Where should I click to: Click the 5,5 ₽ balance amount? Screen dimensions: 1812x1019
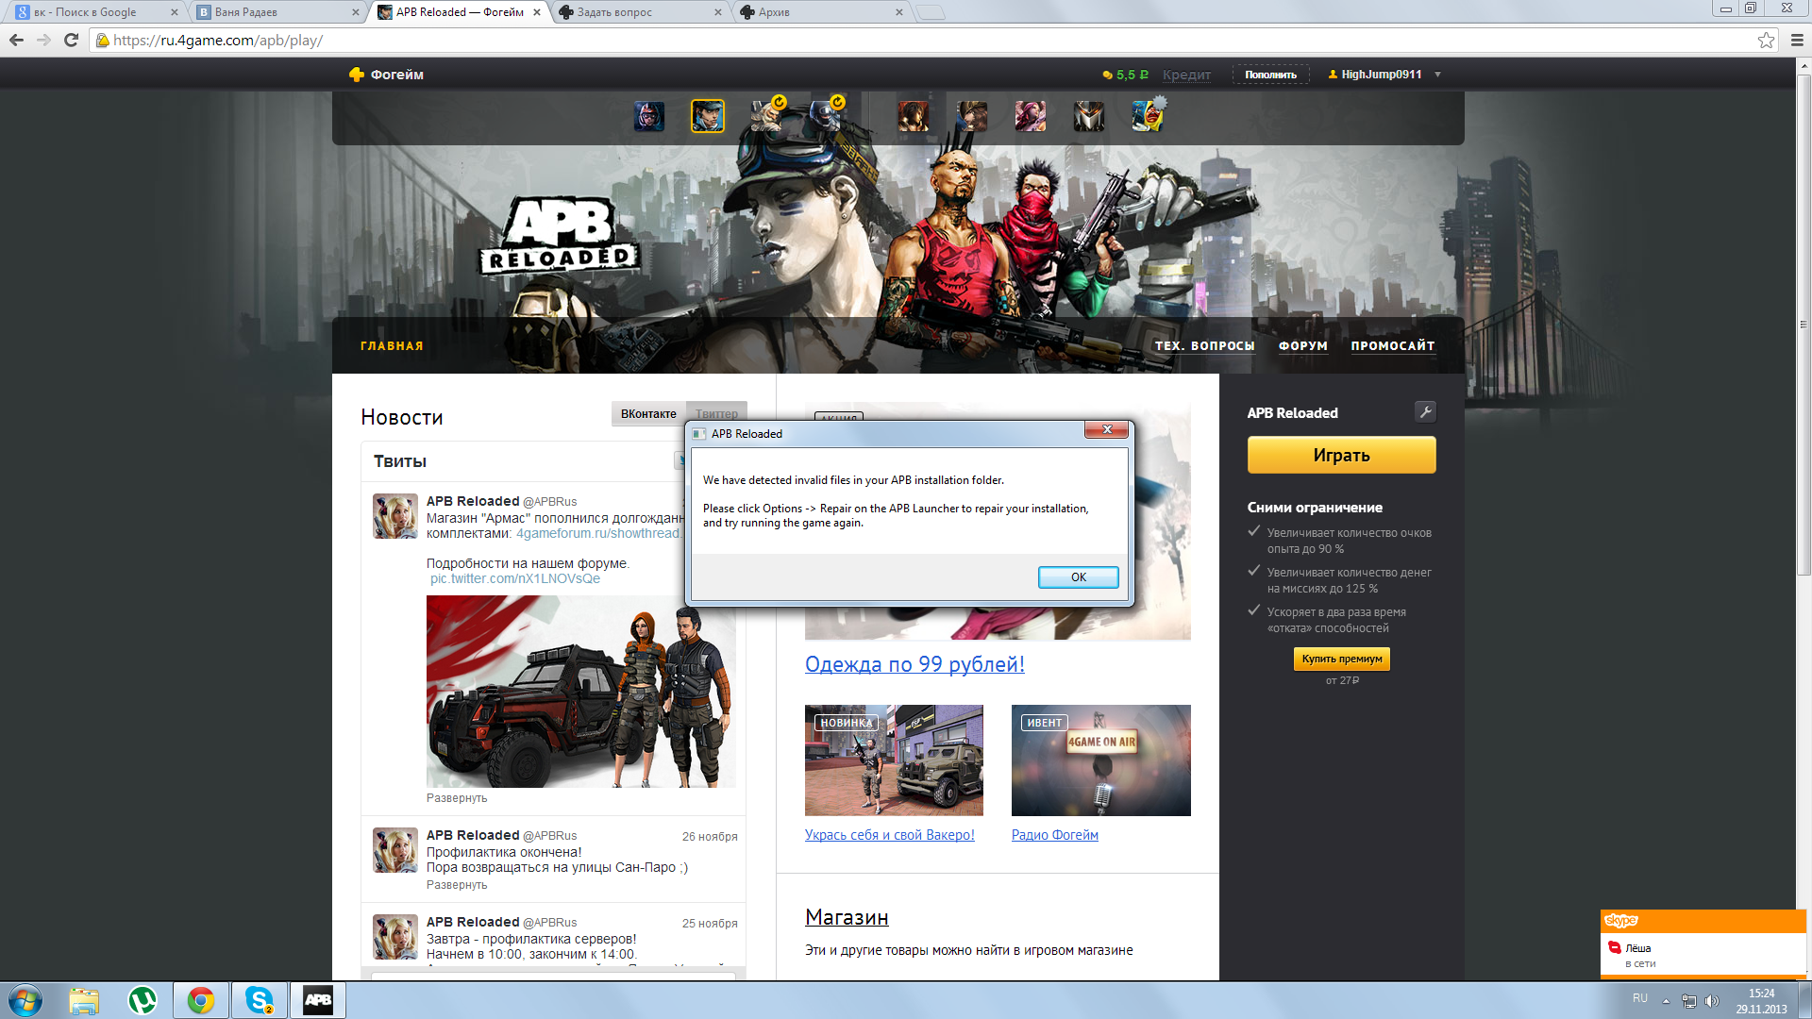[x=1126, y=75]
